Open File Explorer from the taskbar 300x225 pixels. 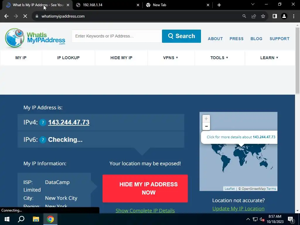pyautogui.click(x=36, y=219)
